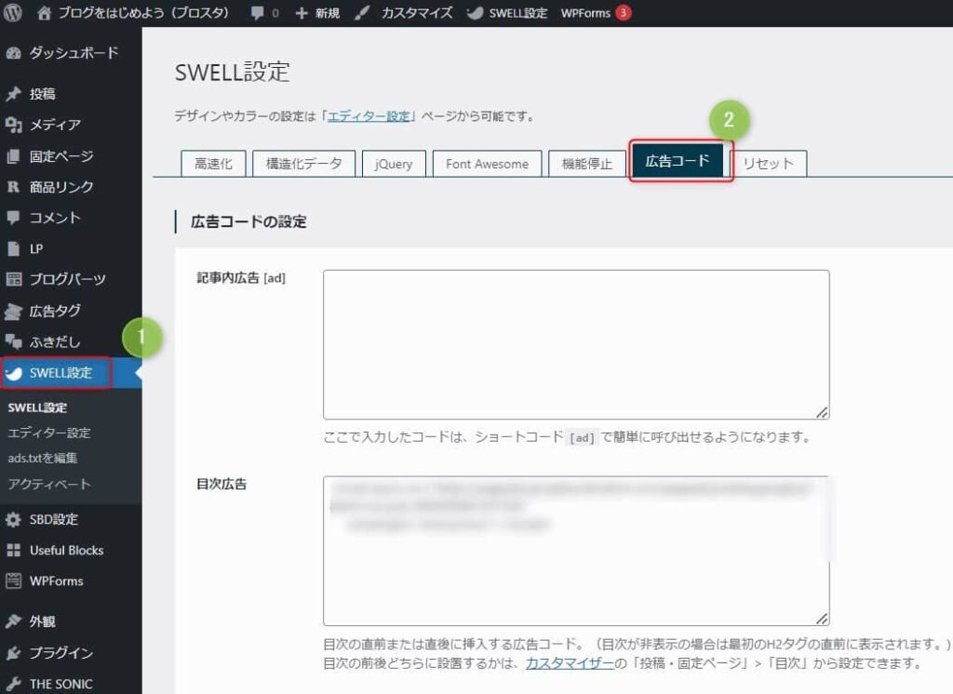The height and width of the screenshot is (694, 953).
Task: Click the ブログパーツ grid icon
Action: 13,279
